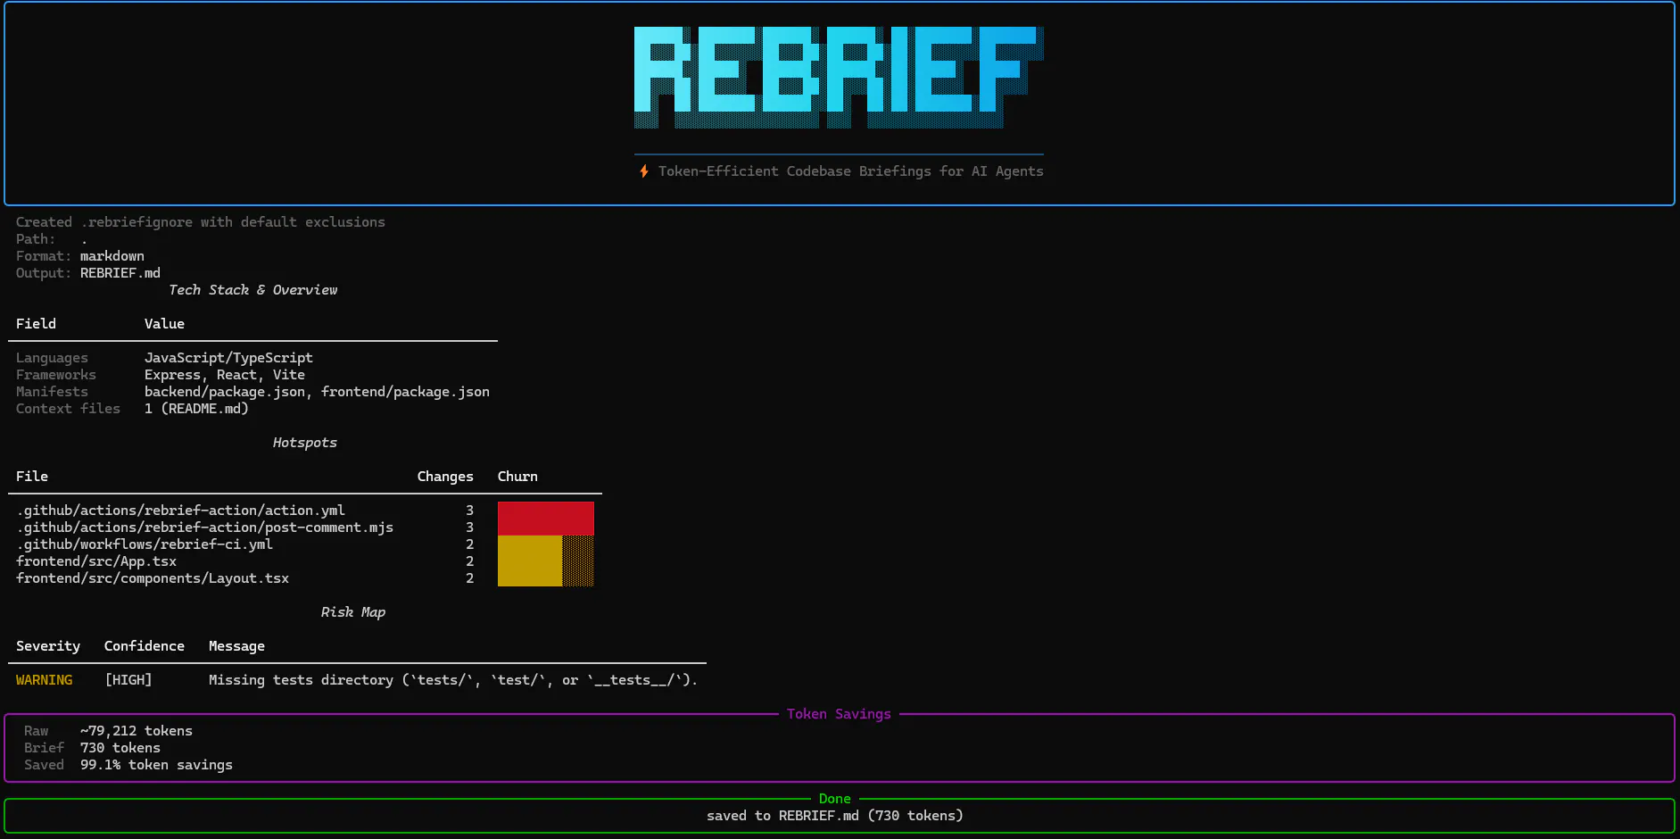Click the REBRIEF ASCII logo
The image size is (1680, 839).
pyautogui.click(x=839, y=78)
